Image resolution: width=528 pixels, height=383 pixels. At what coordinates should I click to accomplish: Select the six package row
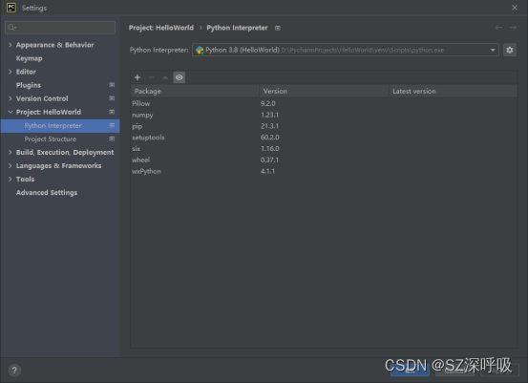coord(324,149)
